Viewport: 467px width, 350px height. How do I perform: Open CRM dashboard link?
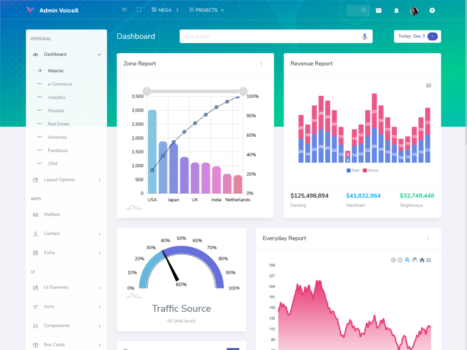coord(52,164)
